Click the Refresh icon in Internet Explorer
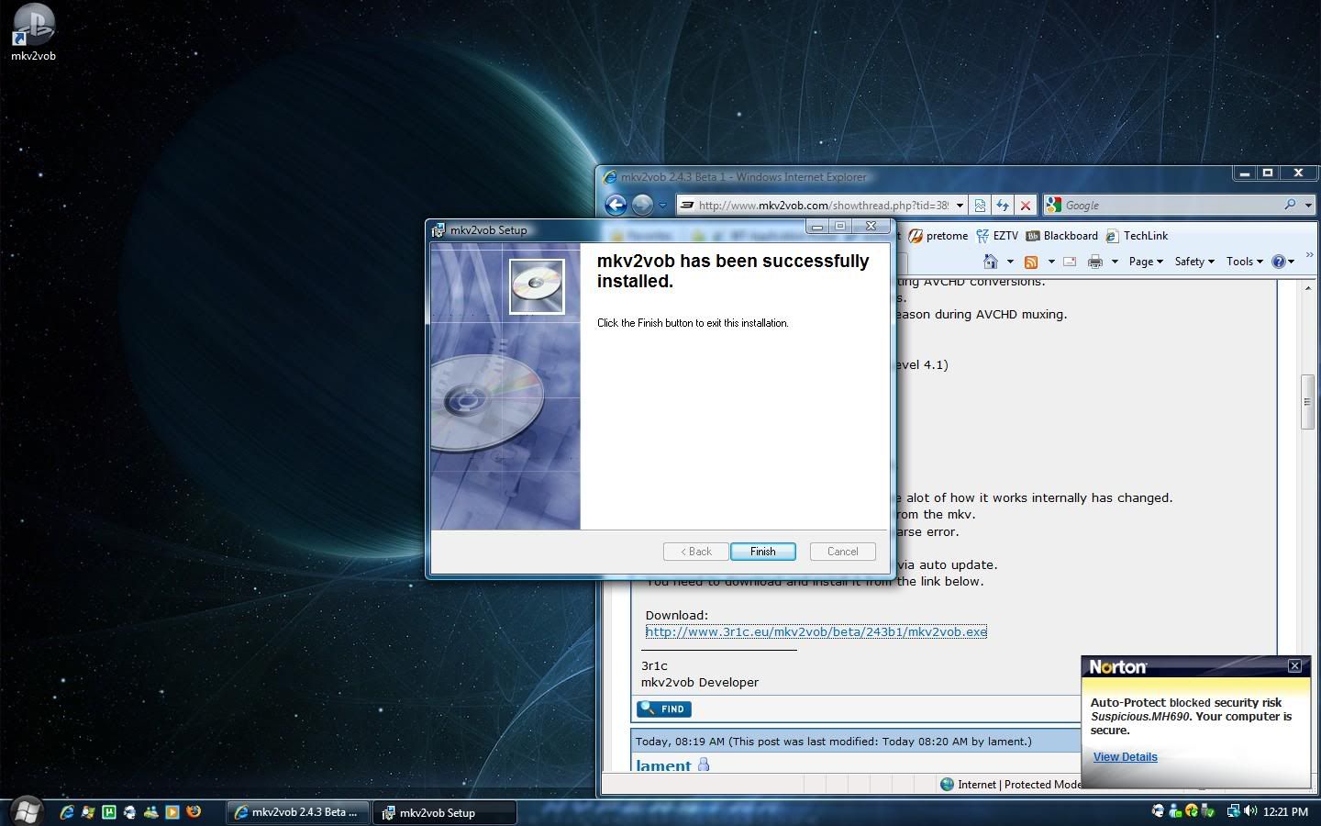 [1003, 206]
